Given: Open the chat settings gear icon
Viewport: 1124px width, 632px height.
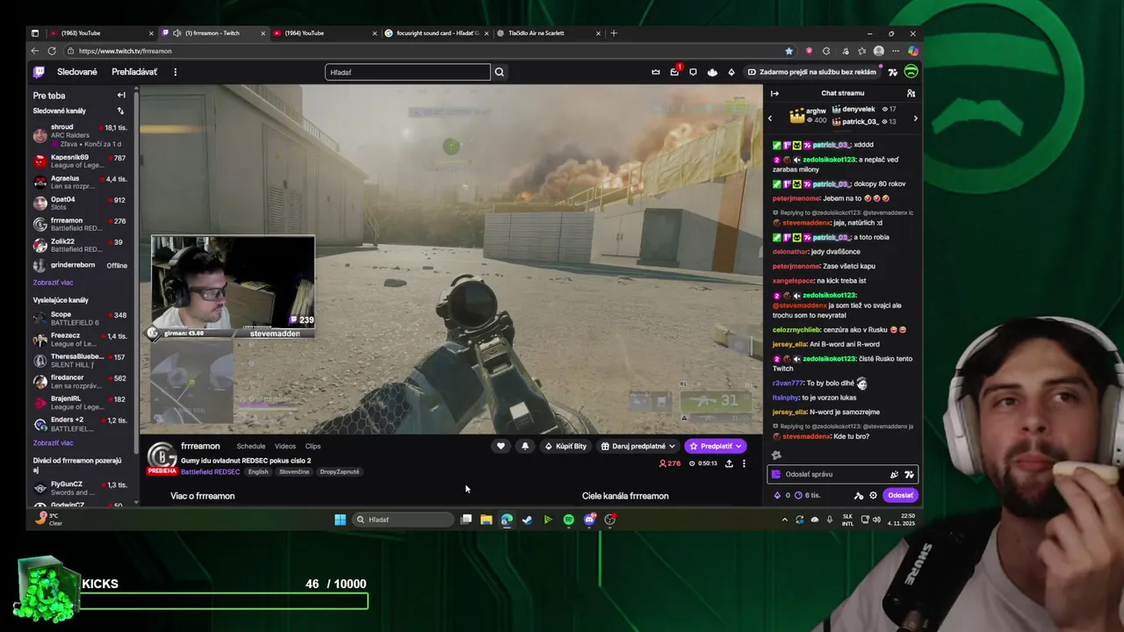Looking at the screenshot, I should click(x=873, y=495).
